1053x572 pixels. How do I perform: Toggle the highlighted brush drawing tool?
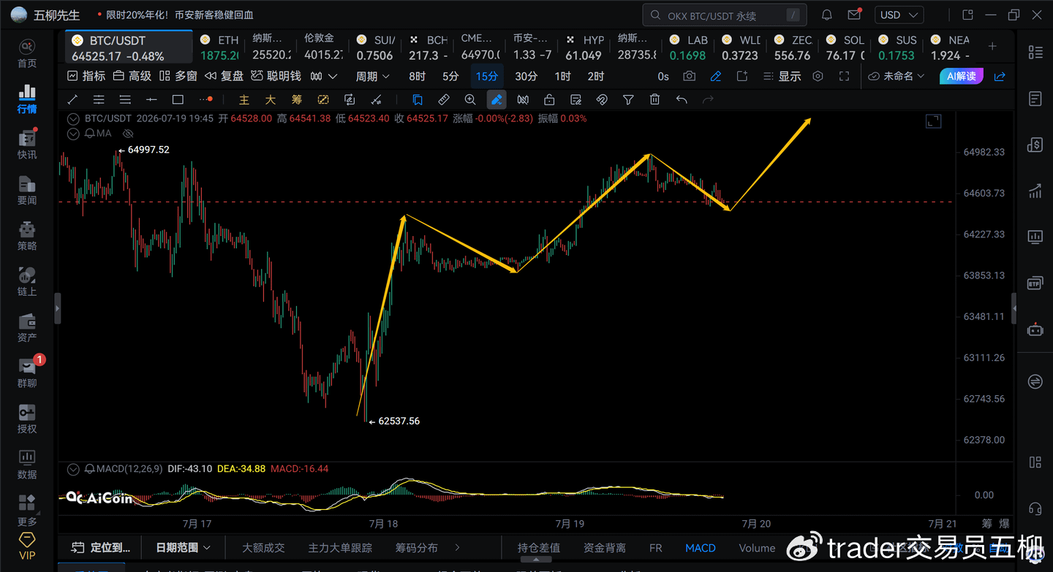click(x=497, y=99)
